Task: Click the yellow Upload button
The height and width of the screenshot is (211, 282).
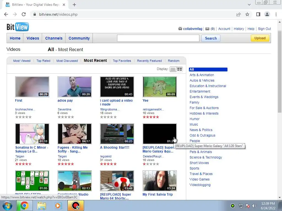Action: tap(260, 38)
